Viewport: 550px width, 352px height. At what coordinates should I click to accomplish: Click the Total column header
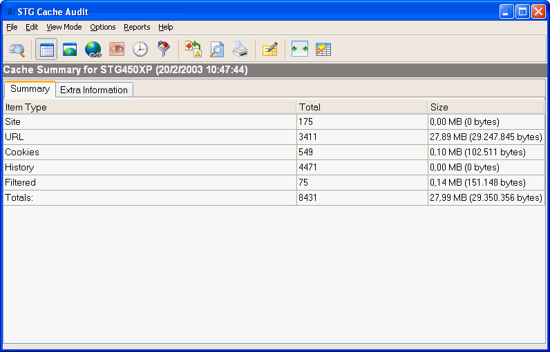pos(362,107)
